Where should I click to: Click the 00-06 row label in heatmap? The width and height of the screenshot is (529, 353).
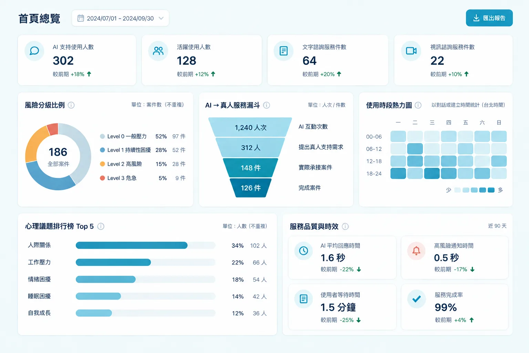(374, 137)
